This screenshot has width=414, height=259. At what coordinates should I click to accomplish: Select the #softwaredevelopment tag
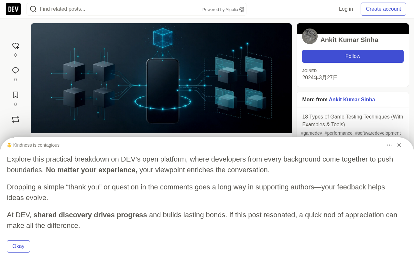coord(378,133)
